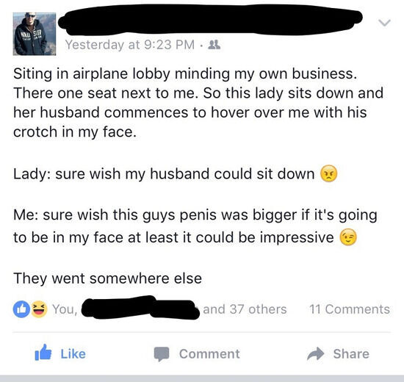The image size is (404, 382).
Task: Tap the Like button label
Action: coord(73,354)
